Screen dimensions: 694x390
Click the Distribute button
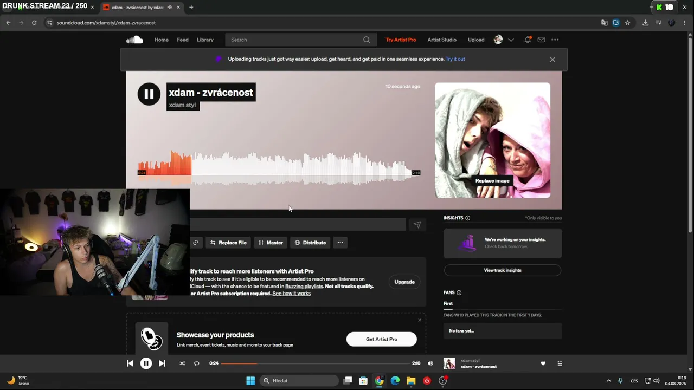coord(310,243)
